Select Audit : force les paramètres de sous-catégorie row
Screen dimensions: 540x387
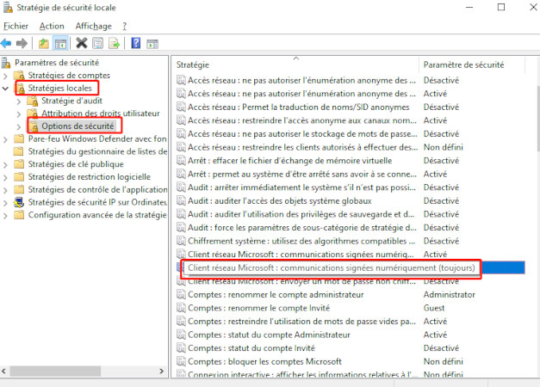[302, 228]
